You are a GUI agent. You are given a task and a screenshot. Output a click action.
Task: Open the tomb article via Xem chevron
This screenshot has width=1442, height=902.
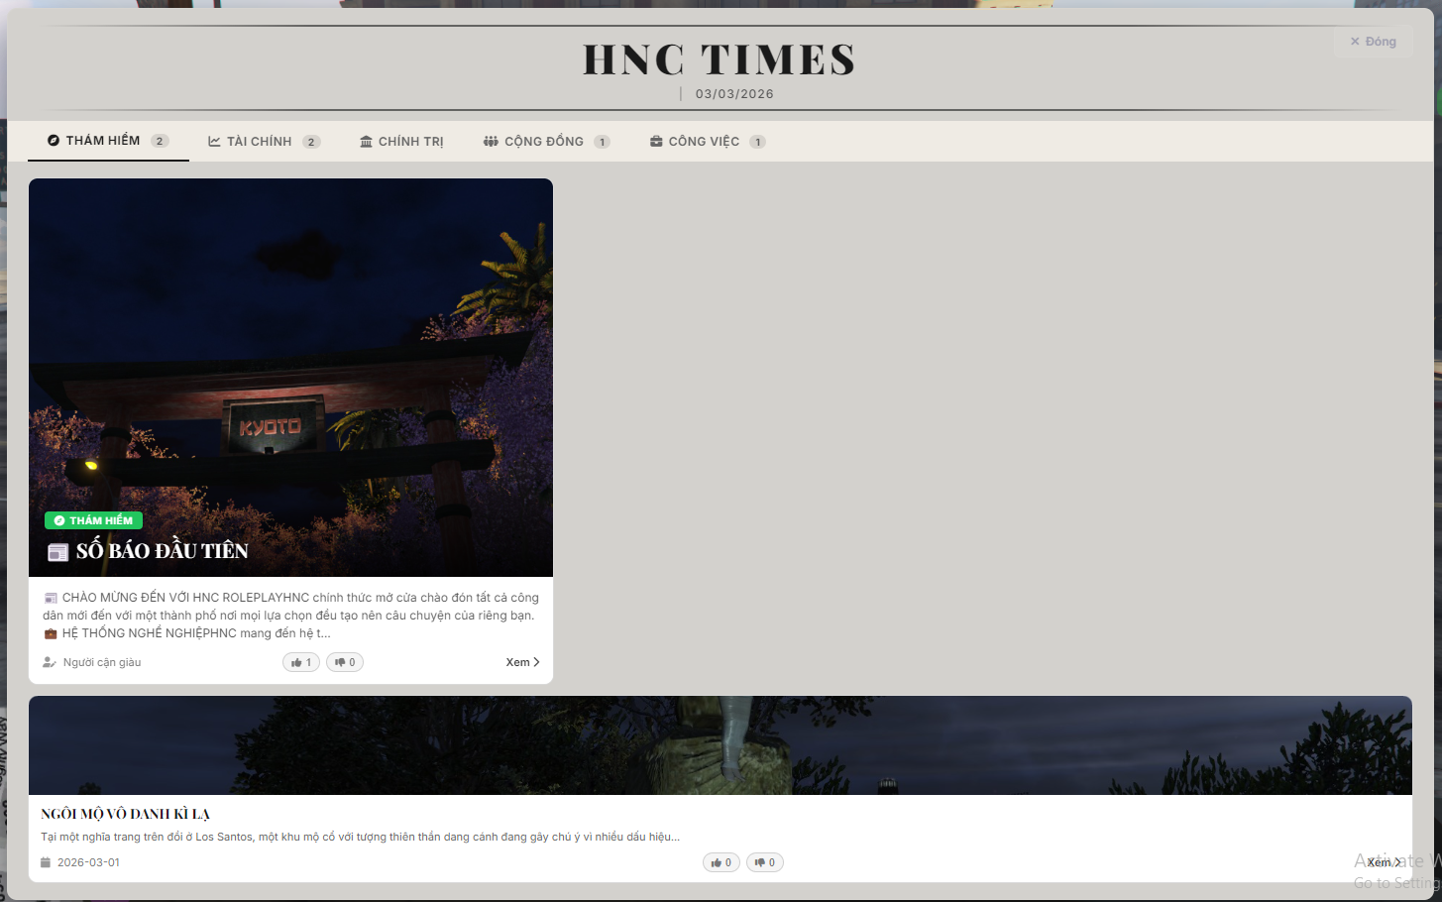coord(1397,862)
